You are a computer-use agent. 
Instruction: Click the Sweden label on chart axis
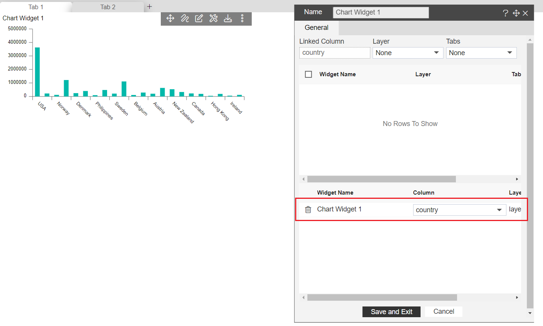pyautogui.click(x=121, y=108)
